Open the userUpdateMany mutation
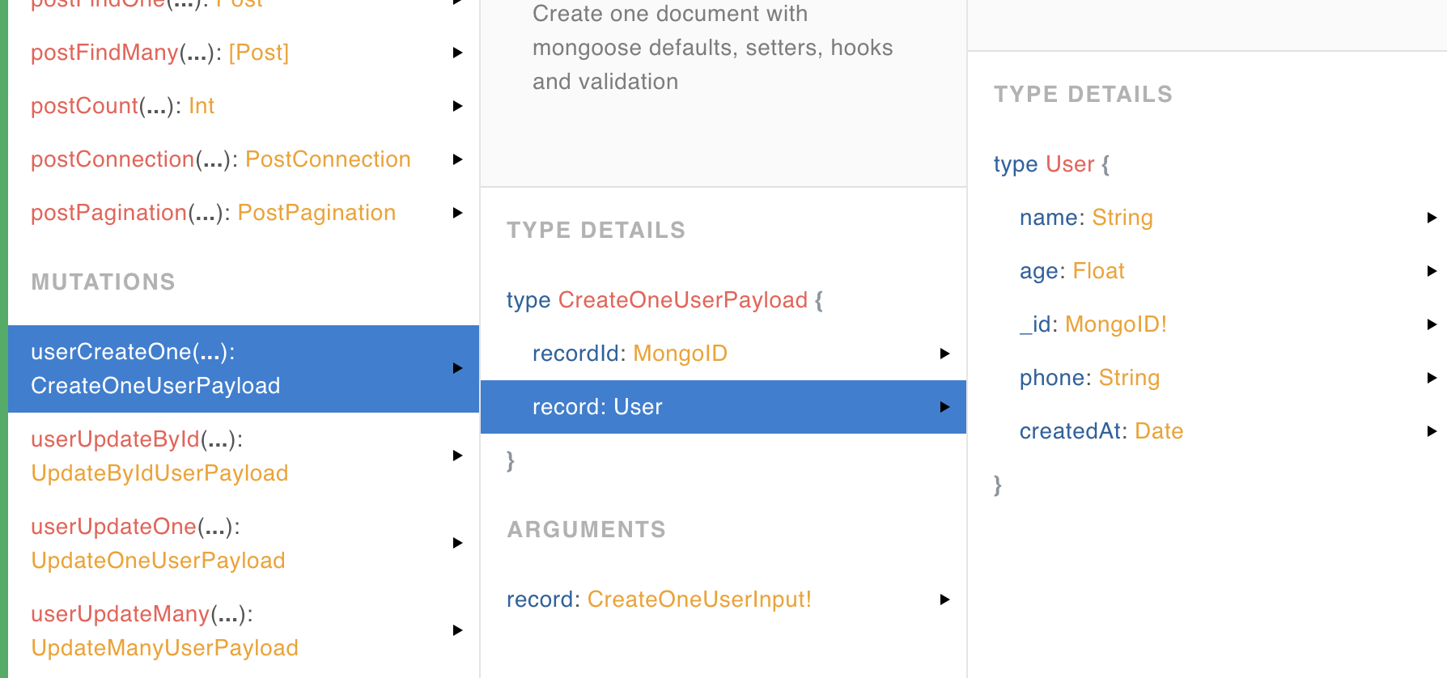This screenshot has height=678, width=1447. pyautogui.click(x=121, y=614)
